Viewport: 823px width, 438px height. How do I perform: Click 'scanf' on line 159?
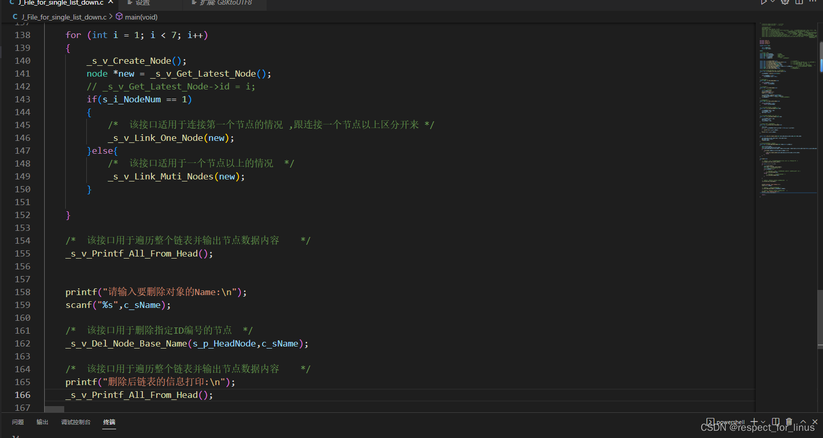79,305
